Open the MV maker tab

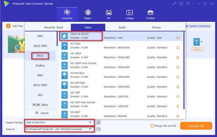109,14
